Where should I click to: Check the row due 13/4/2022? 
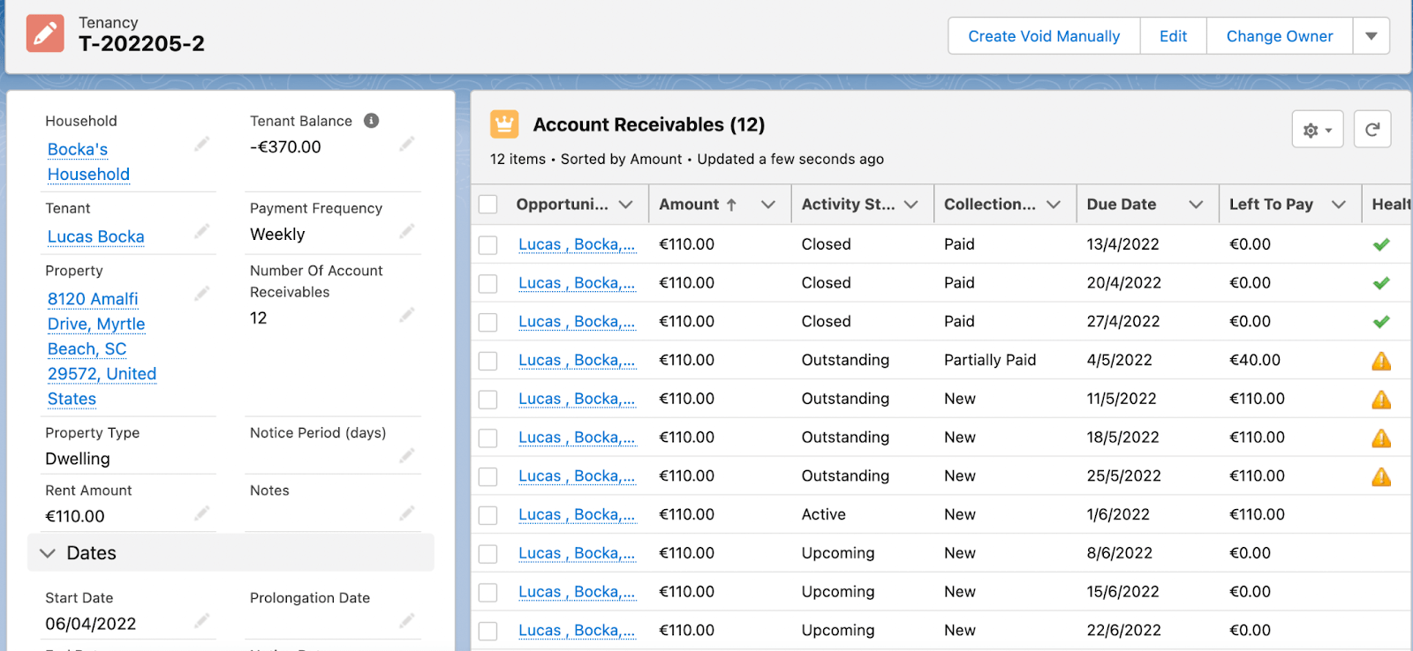488,244
